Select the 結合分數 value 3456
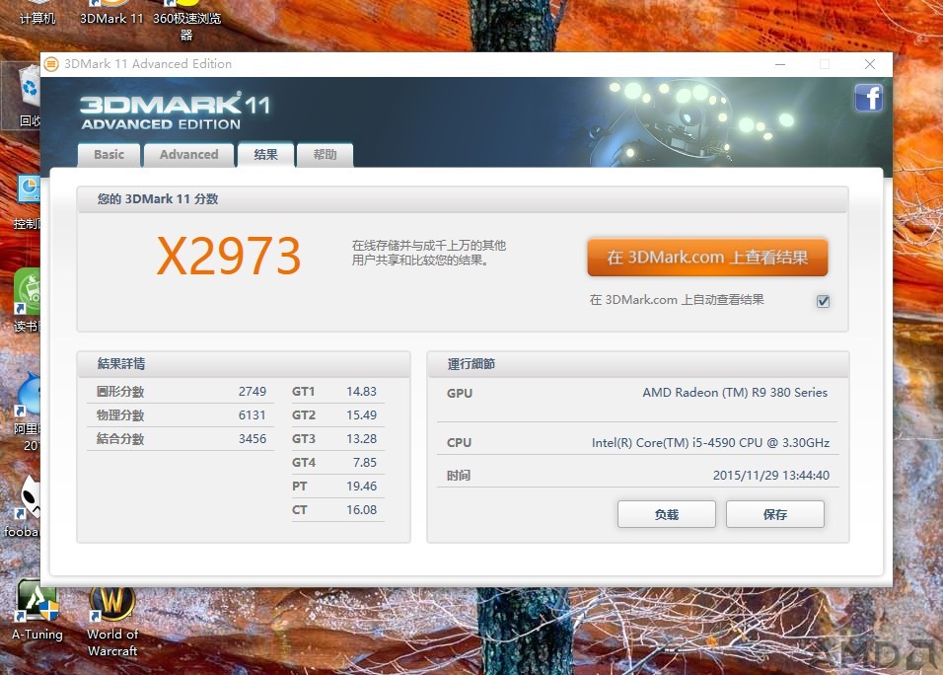943x675 pixels. [x=252, y=438]
